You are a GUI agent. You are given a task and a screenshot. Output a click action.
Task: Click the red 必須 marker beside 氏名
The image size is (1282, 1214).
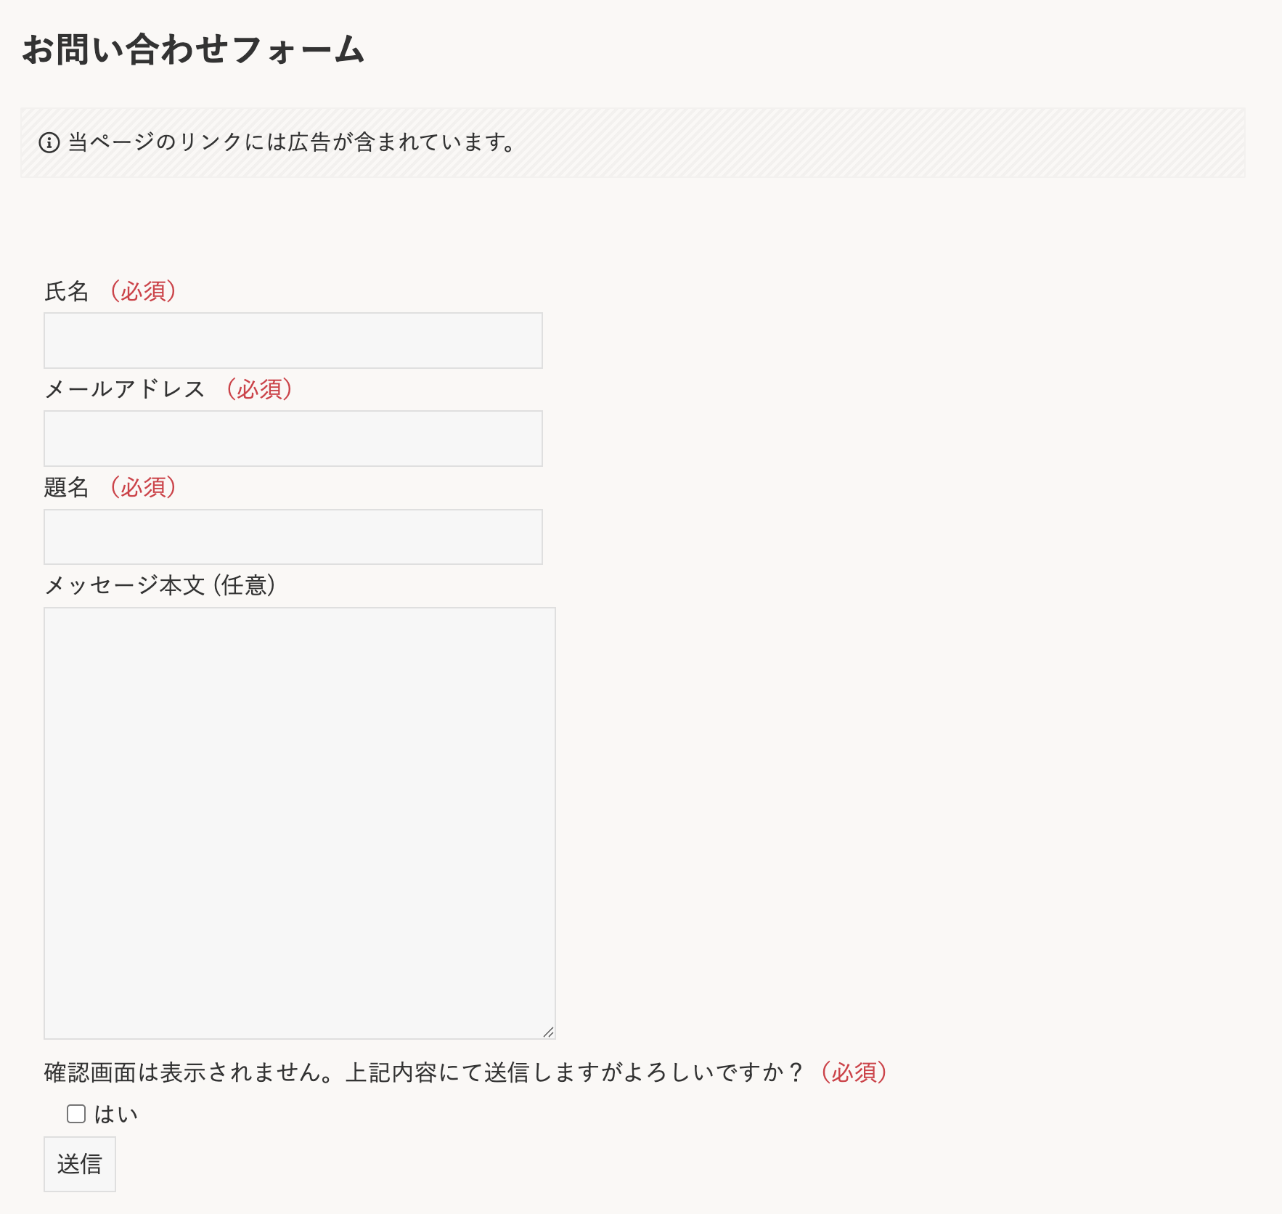[x=144, y=291]
